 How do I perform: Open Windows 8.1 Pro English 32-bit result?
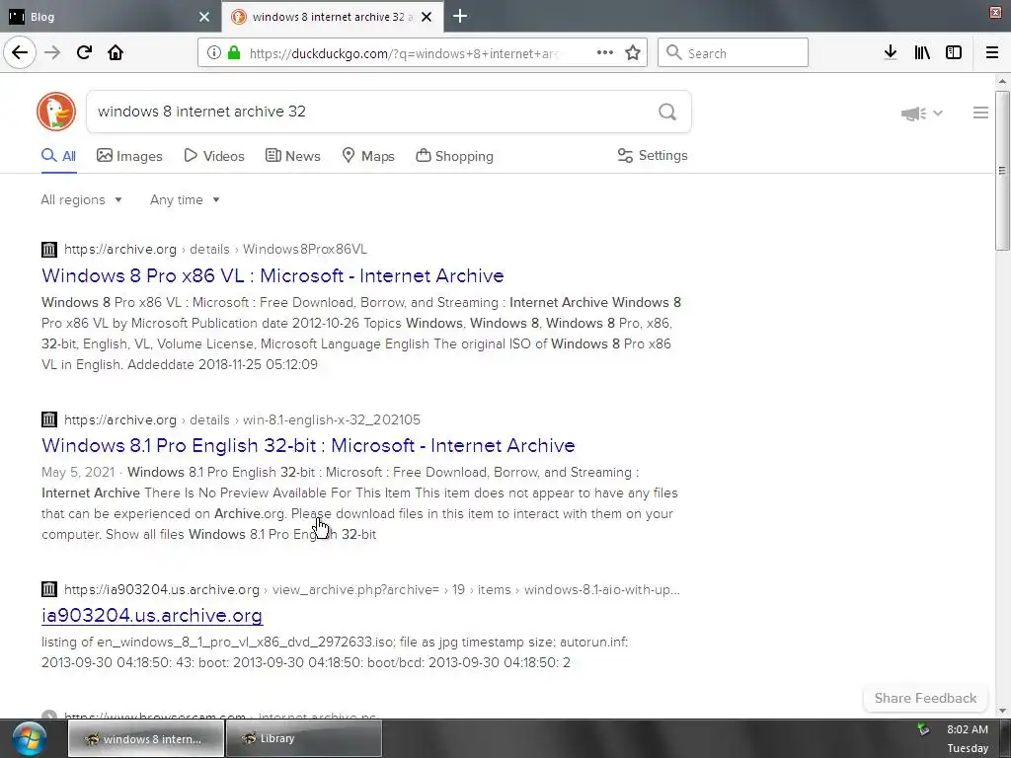[308, 445]
